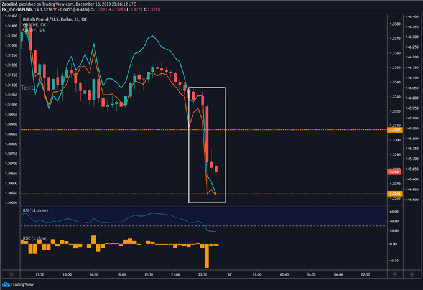This screenshot has width=423, height=290.
Task: Click the FX_IDC:GBPUSD symbol in header
Action: click(17, 9)
